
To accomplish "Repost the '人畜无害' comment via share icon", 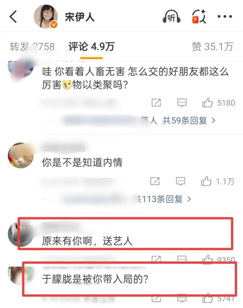I will [156, 102].
